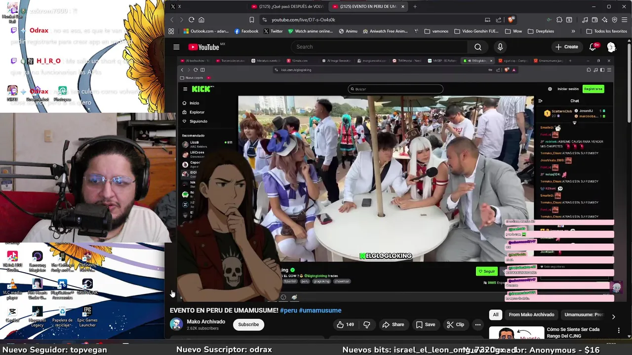The width and height of the screenshot is (632, 355).
Task: Select the Umamusume: Pret chip
Action: tap(584, 315)
